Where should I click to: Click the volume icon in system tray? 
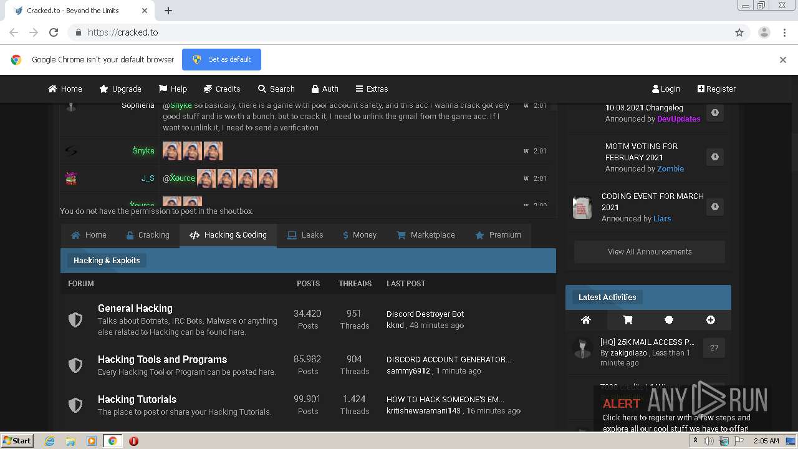point(709,441)
